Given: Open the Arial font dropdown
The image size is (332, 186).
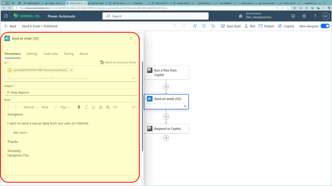Looking at the screenshot, I should coord(49,107).
